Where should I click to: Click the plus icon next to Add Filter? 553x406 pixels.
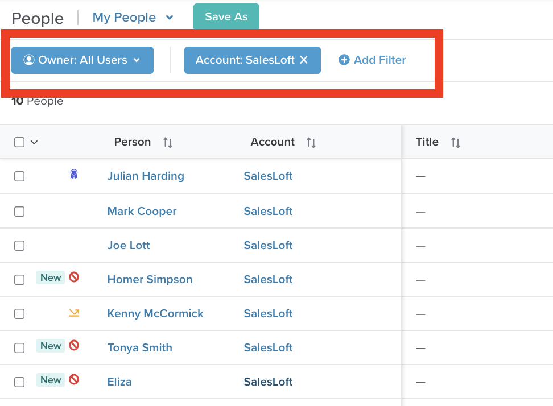[x=343, y=60]
